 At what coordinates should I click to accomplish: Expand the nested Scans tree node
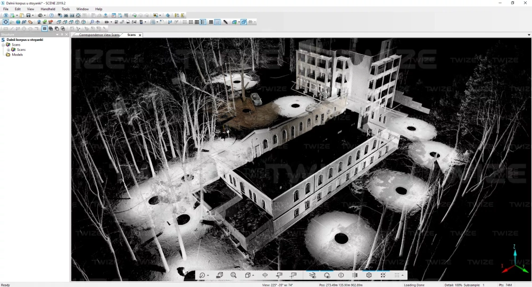pyautogui.click(x=9, y=50)
